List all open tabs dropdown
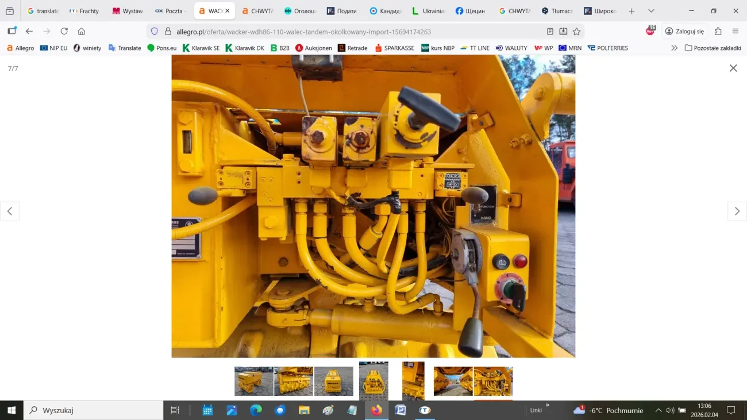This screenshot has height=420, width=747. pyautogui.click(x=651, y=11)
